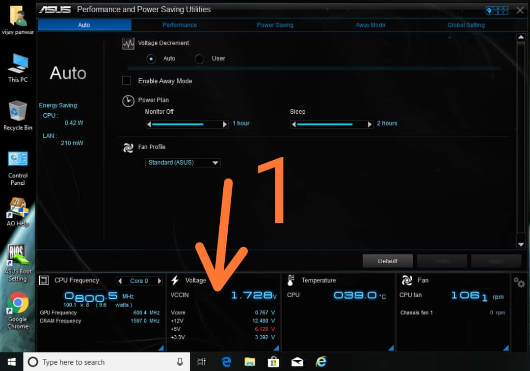
Task: Open Microsoft Store from taskbar
Action: (x=273, y=362)
